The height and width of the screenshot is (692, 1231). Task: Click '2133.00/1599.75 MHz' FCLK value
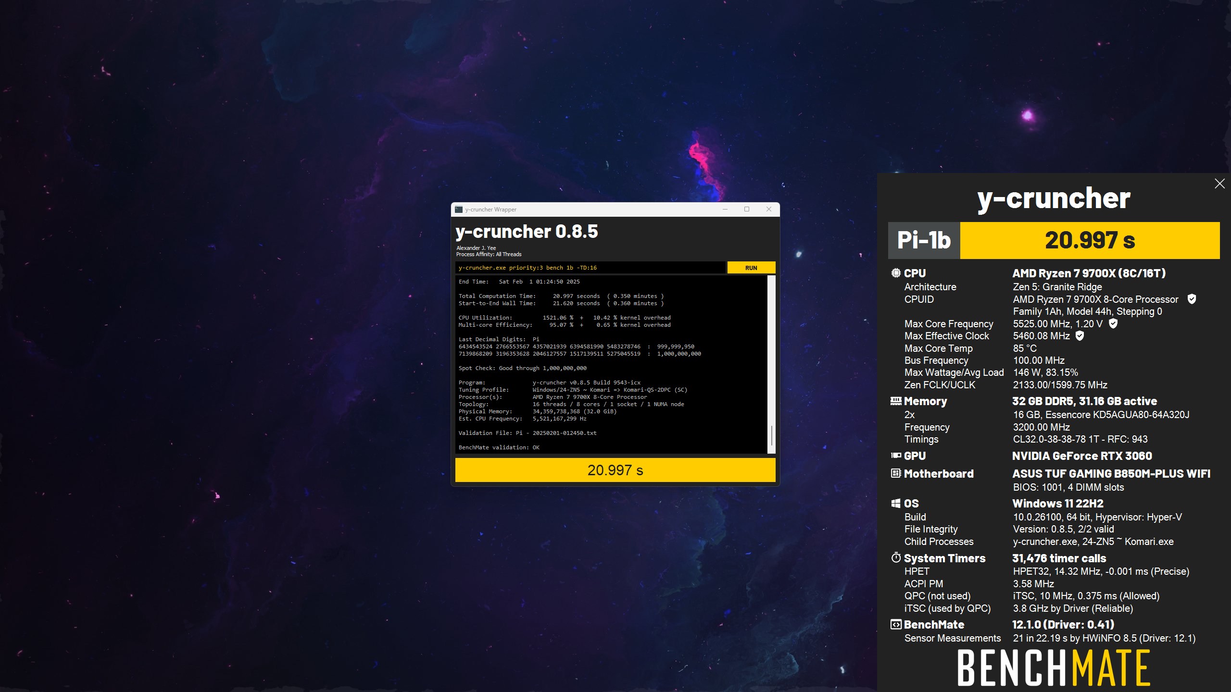pyautogui.click(x=1060, y=385)
